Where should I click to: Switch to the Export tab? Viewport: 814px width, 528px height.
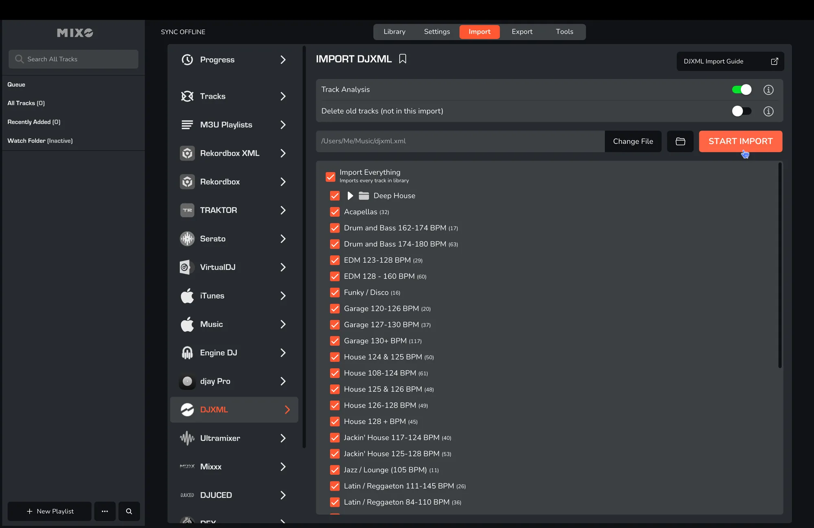coord(522,32)
